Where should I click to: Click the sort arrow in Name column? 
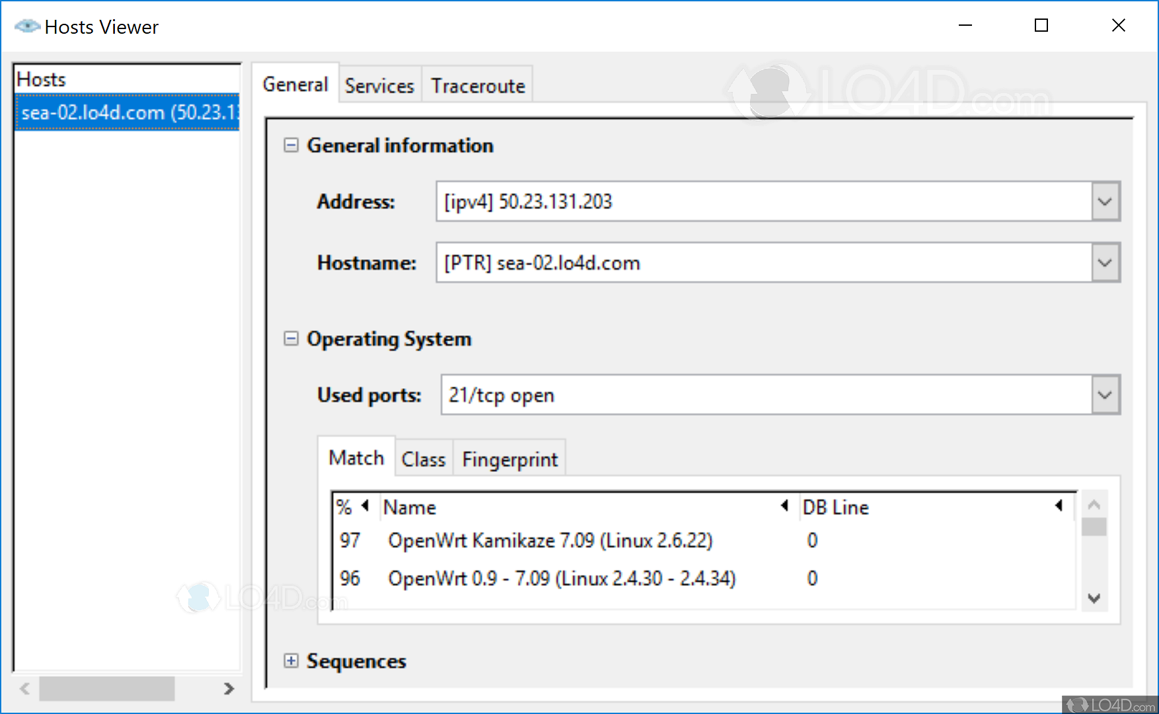[784, 506]
